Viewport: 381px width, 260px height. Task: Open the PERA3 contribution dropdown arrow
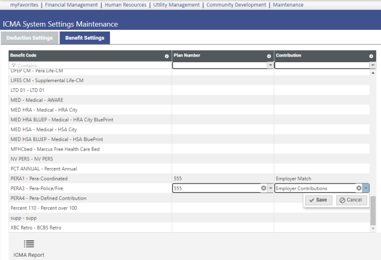[x=366, y=188]
